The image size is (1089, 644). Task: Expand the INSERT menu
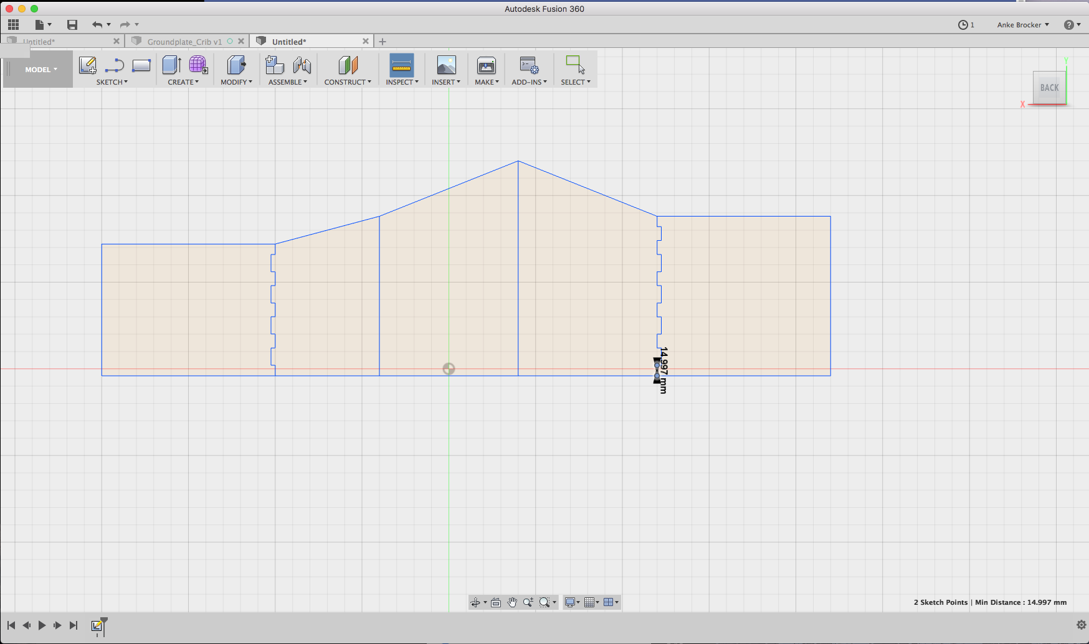click(446, 82)
